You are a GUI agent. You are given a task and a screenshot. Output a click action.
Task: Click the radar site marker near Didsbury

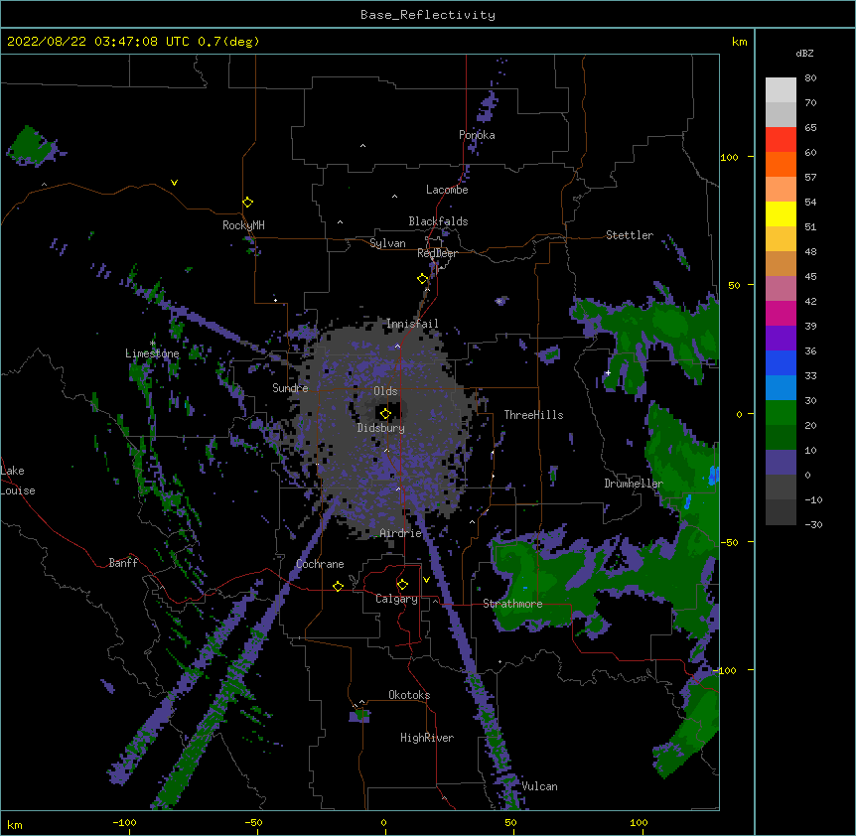pyautogui.click(x=385, y=414)
